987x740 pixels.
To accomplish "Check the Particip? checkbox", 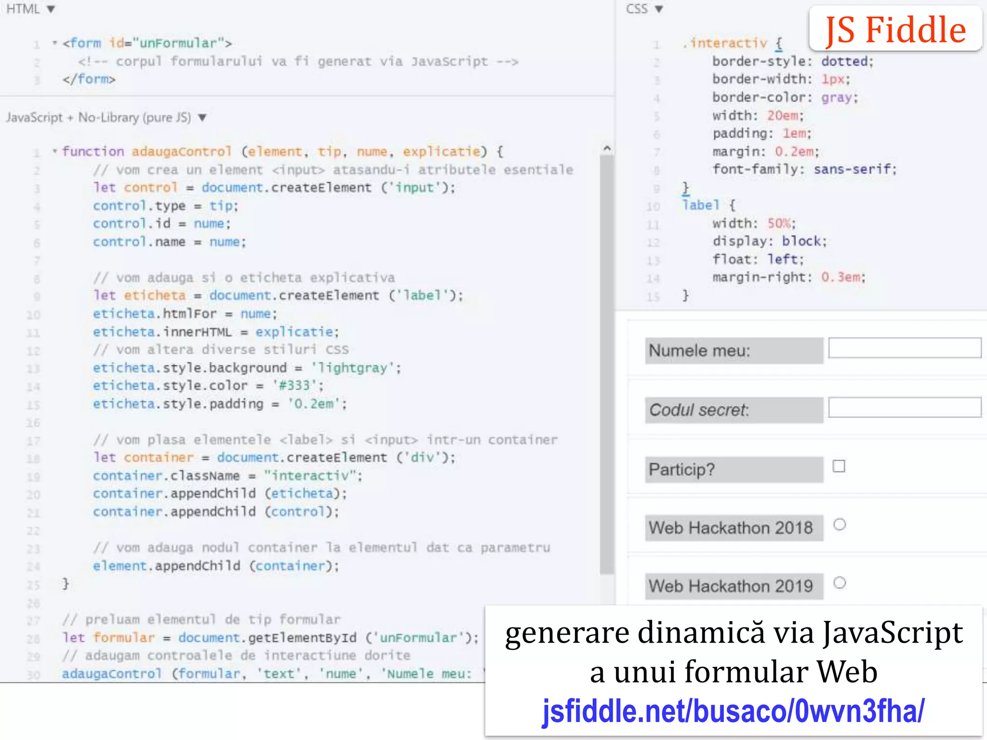I will [839, 466].
